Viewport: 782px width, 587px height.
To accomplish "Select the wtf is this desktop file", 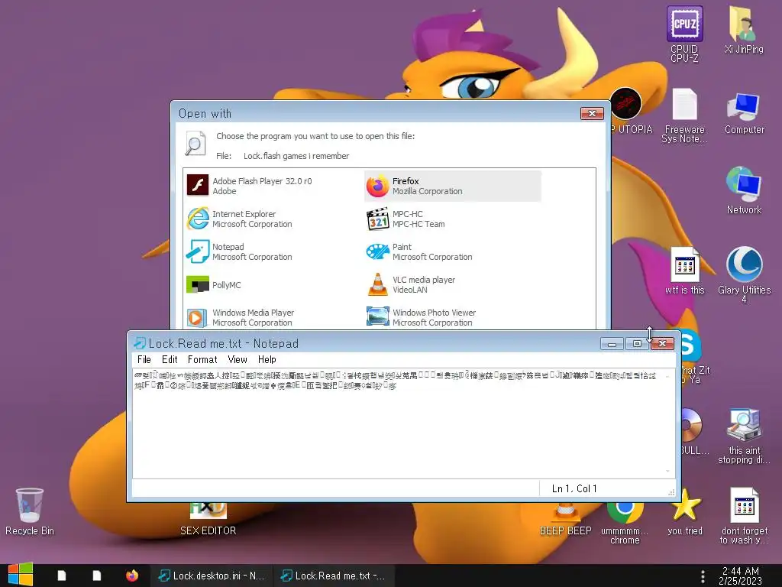I will click(x=685, y=271).
